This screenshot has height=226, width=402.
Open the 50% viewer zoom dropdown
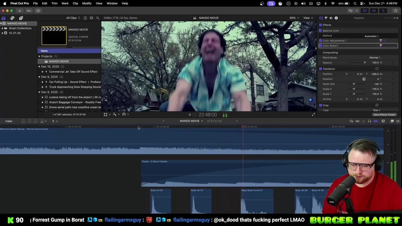(x=294, y=18)
